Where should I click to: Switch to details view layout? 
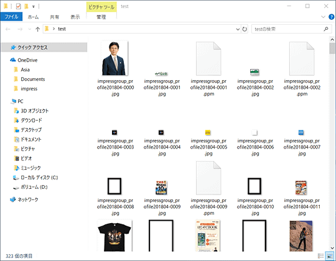pos(320,255)
